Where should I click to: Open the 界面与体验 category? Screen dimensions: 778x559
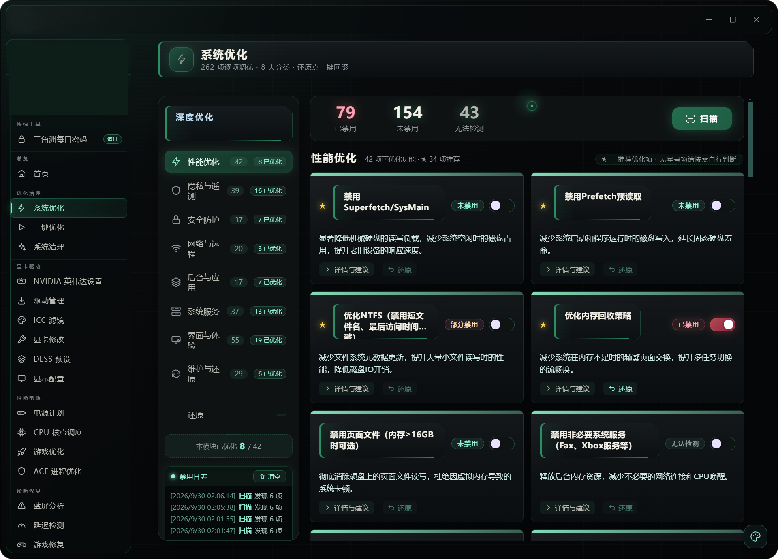(x=229, y=340)
